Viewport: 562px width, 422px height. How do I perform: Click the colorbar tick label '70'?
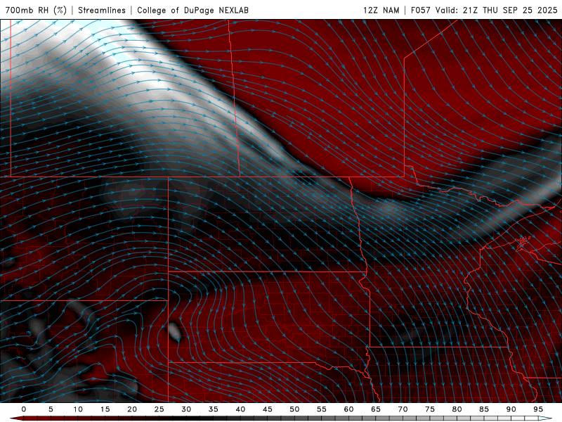point(403,409)
